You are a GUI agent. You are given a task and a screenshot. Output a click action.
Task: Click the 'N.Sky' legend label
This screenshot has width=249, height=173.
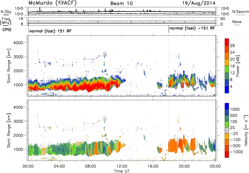[6, 12]
